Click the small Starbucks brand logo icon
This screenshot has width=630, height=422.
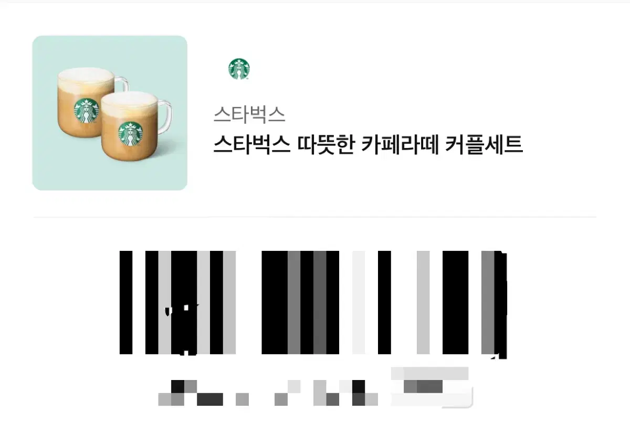point(239,69)
